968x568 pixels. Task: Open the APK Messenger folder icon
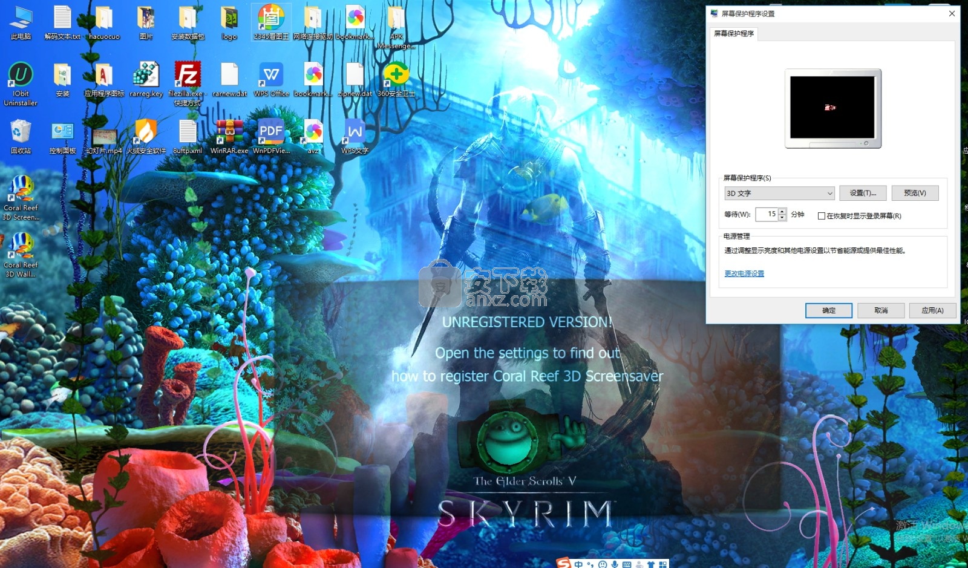tap(396, 27)
